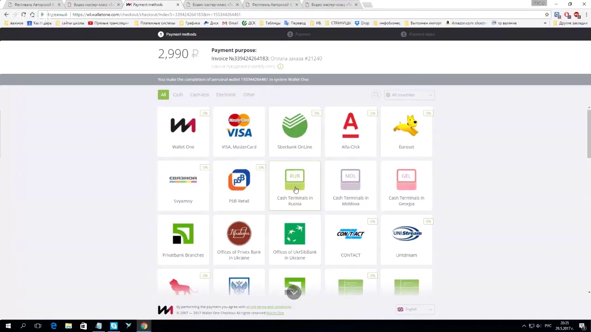Bookmark this page with the star icon
Screen dimensions: 591x332
pos(547,14)
